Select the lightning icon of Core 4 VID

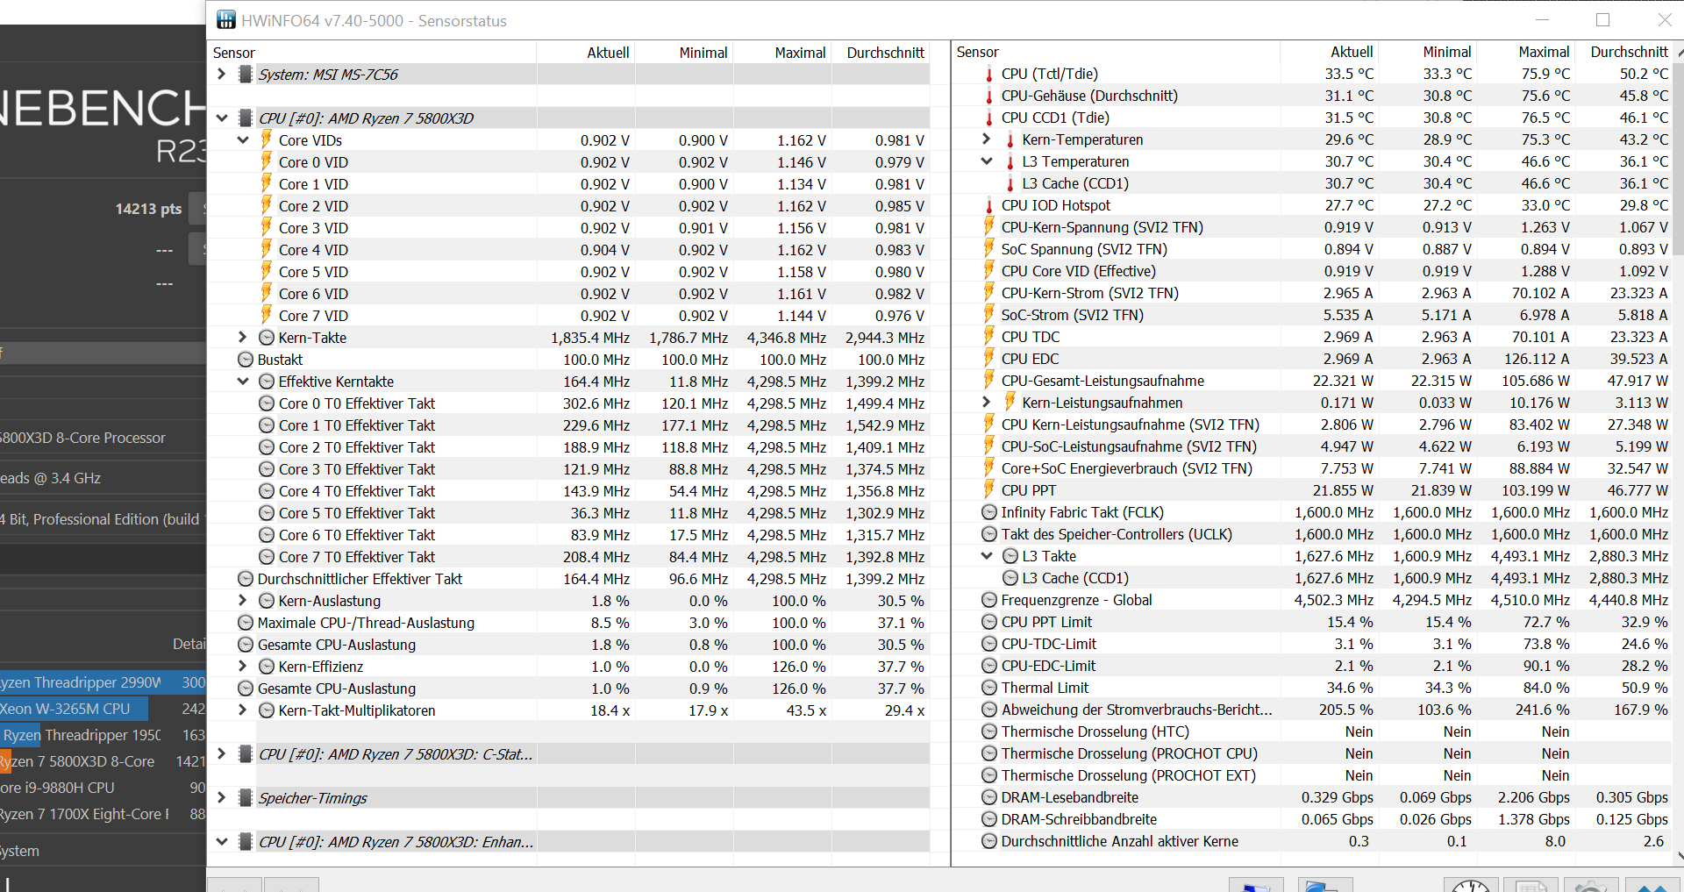tap(266, 249)
